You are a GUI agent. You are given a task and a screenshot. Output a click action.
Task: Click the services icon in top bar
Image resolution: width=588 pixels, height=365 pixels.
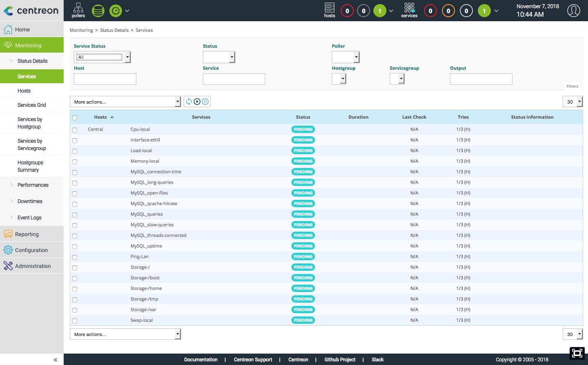(x=409, y=10)
